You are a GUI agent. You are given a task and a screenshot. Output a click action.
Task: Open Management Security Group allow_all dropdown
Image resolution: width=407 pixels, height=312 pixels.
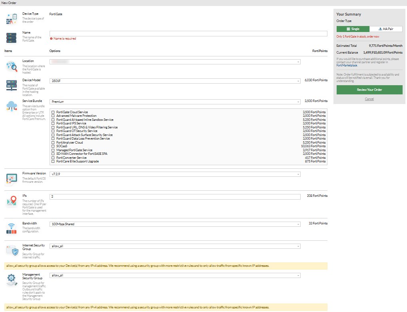[x=175, y=275]
